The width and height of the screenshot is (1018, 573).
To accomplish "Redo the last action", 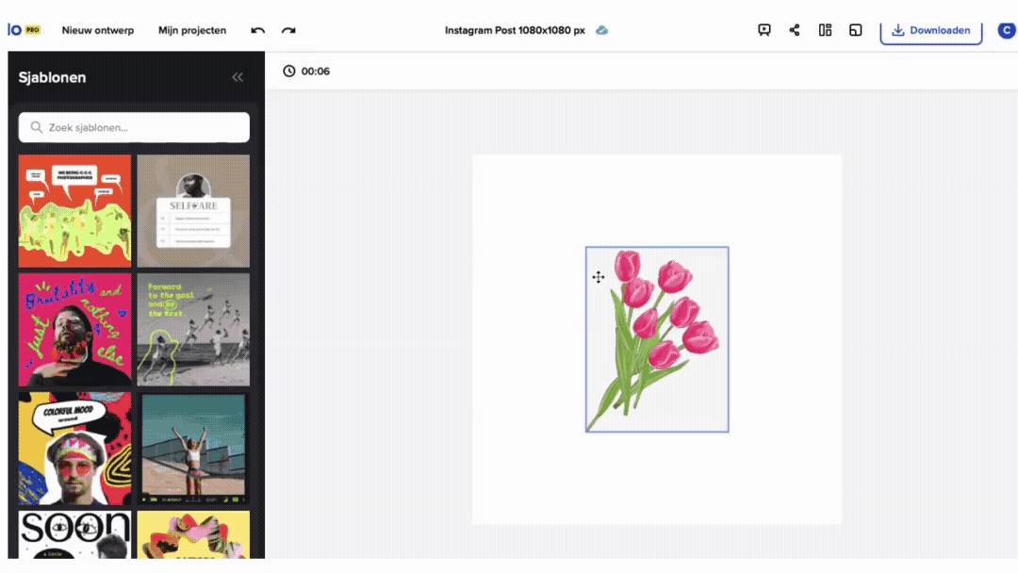I will click(x=288, y=30).
